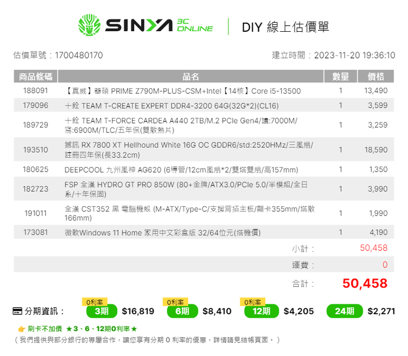Image resolution: width=408 pixels, height=356 pixels.
Task: Click the 分期資訊 label
Action: click(x=44, y=311)
